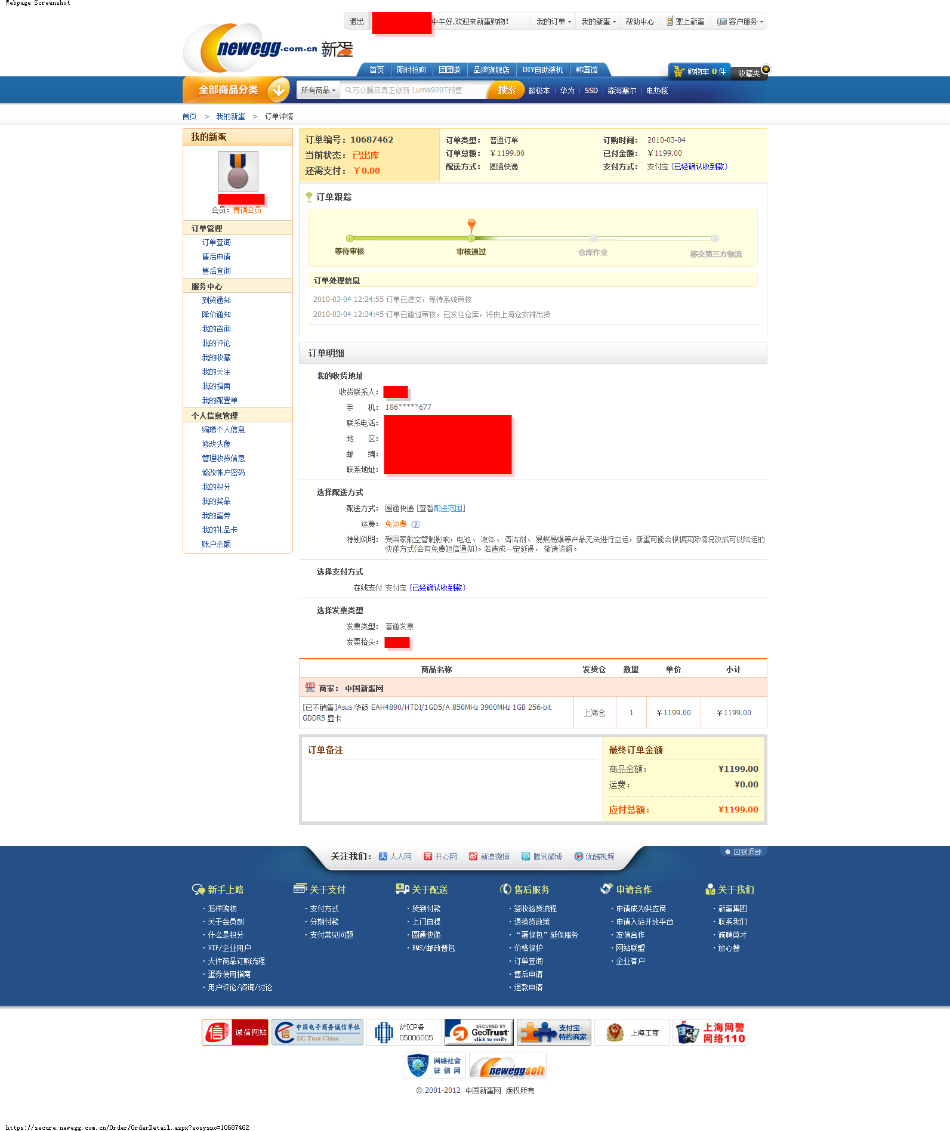Viewport: 950px width, 1131px height.
Task: Click the shipping fee help question icon
Action: pyautogui.click(x=416, y=524)
